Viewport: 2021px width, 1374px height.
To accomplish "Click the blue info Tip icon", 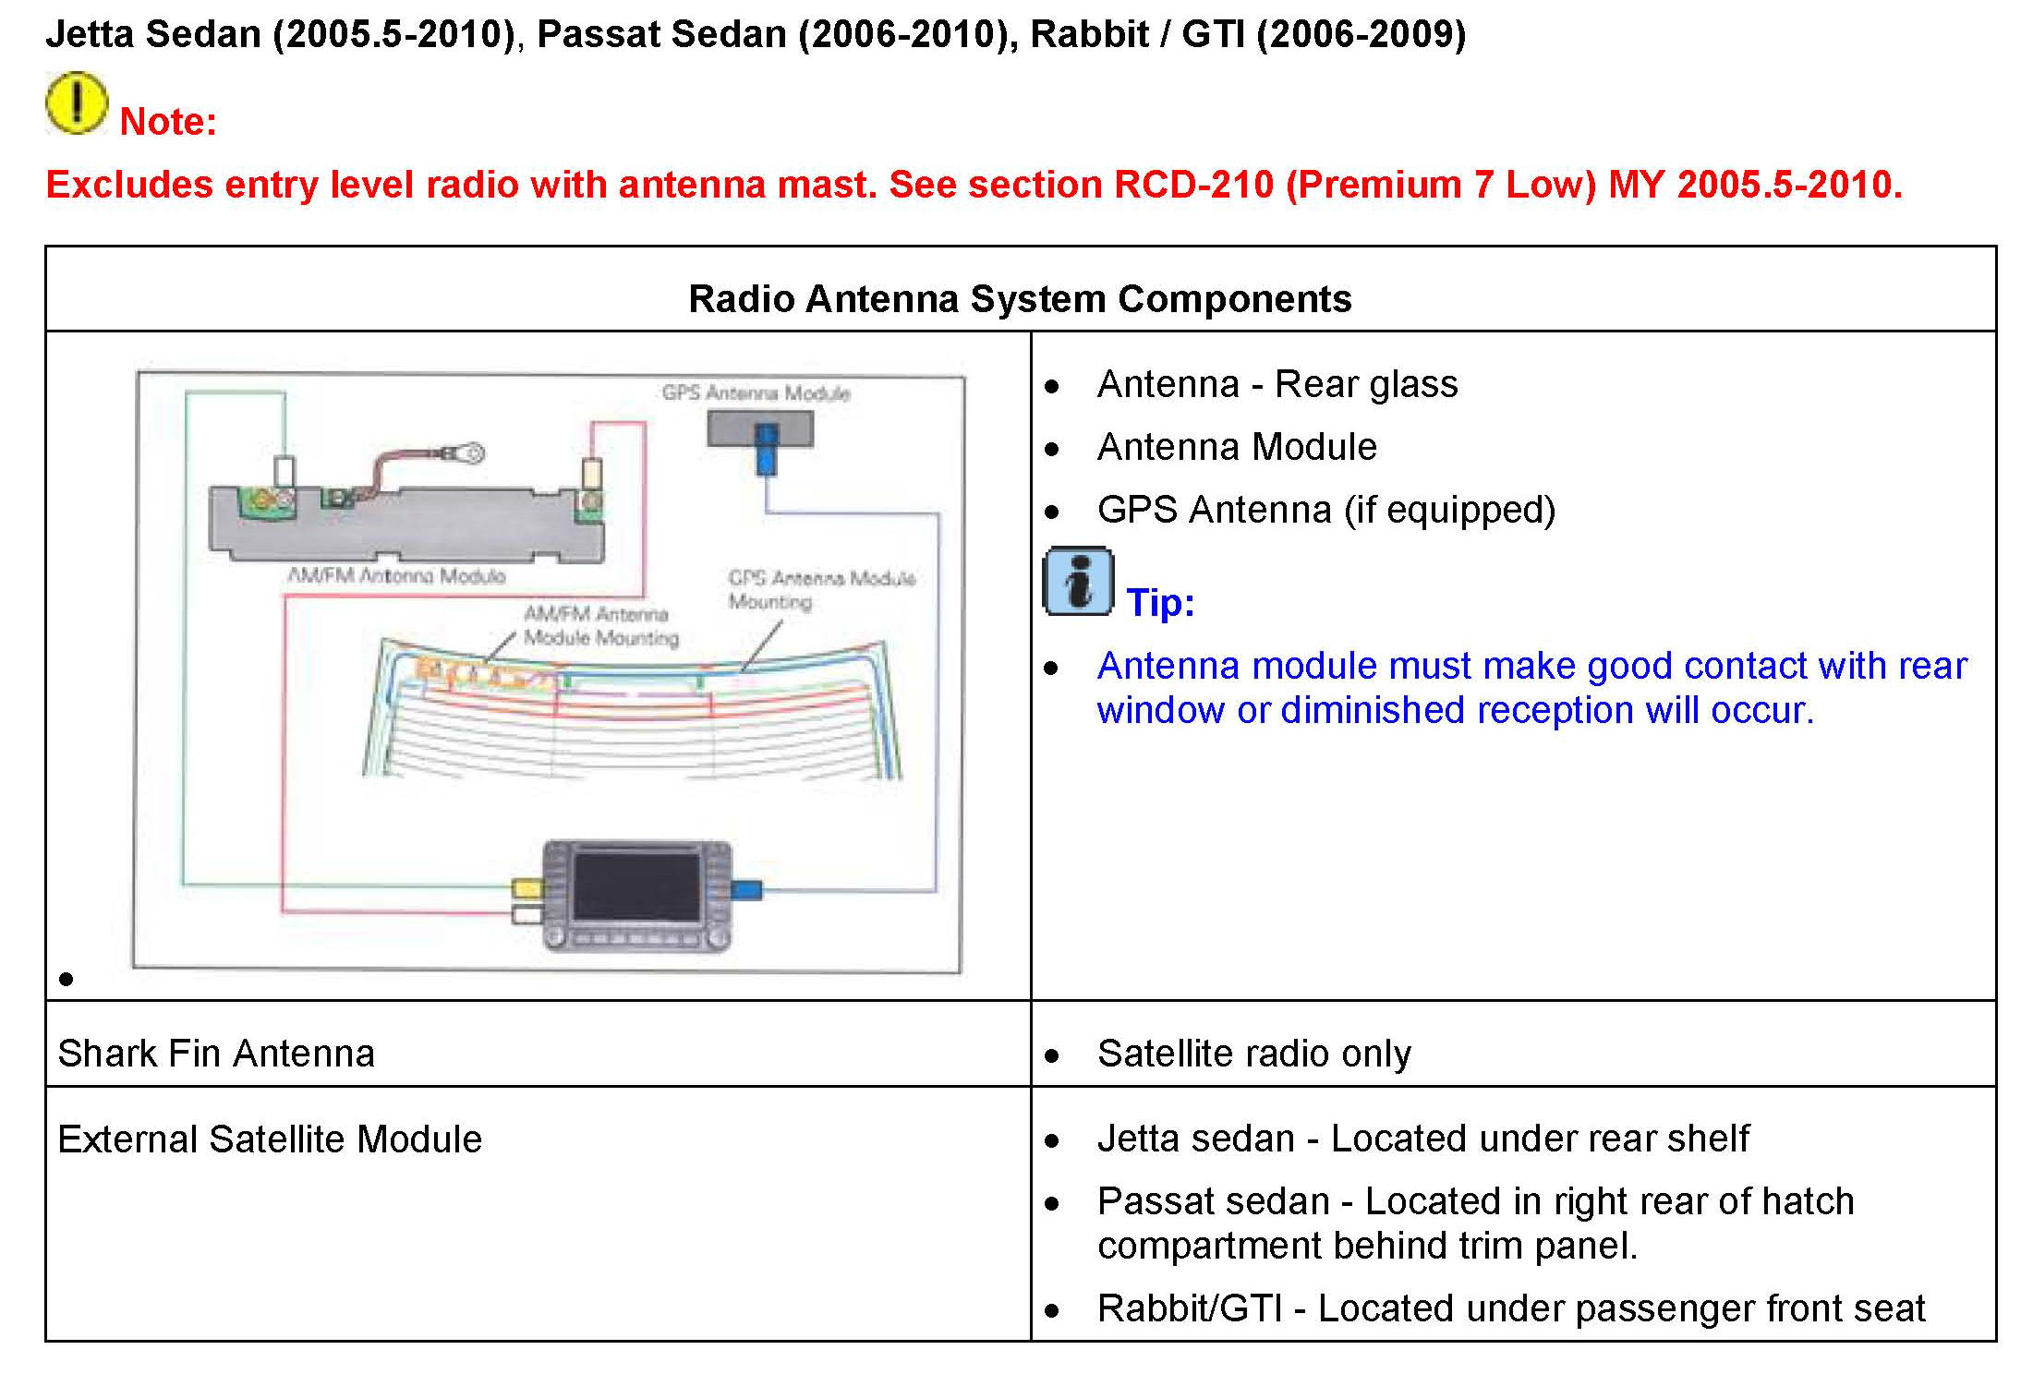I will [1077, 582].
